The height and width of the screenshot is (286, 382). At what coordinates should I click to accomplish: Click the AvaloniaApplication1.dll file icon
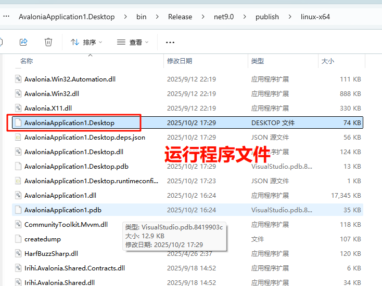click(18, 196)
